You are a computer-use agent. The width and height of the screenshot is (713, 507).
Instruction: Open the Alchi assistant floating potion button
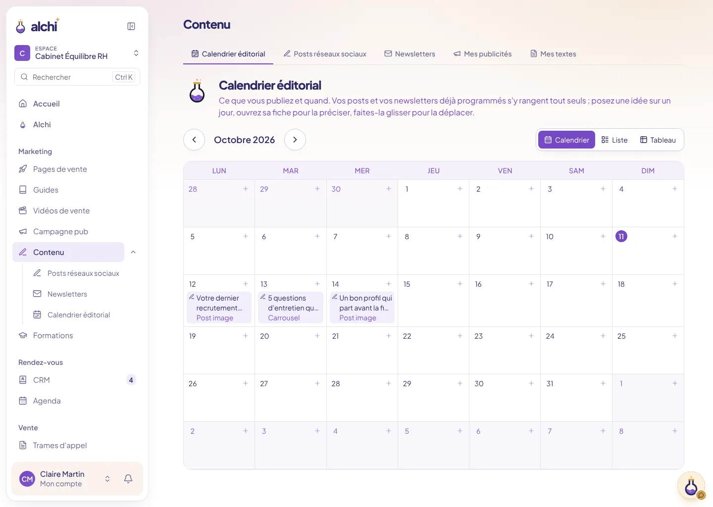[691, 486]
